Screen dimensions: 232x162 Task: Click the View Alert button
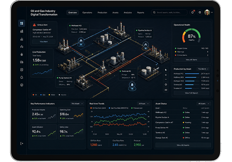pyautogui.click(x=44, y=41)
